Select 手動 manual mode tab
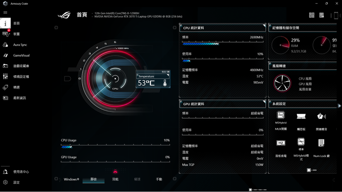Screen dimensions: 342x192 click(x=159, y=179)
